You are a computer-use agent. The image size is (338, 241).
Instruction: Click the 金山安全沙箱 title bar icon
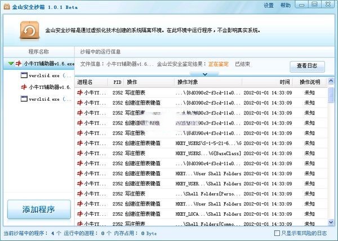pos(7,7)
